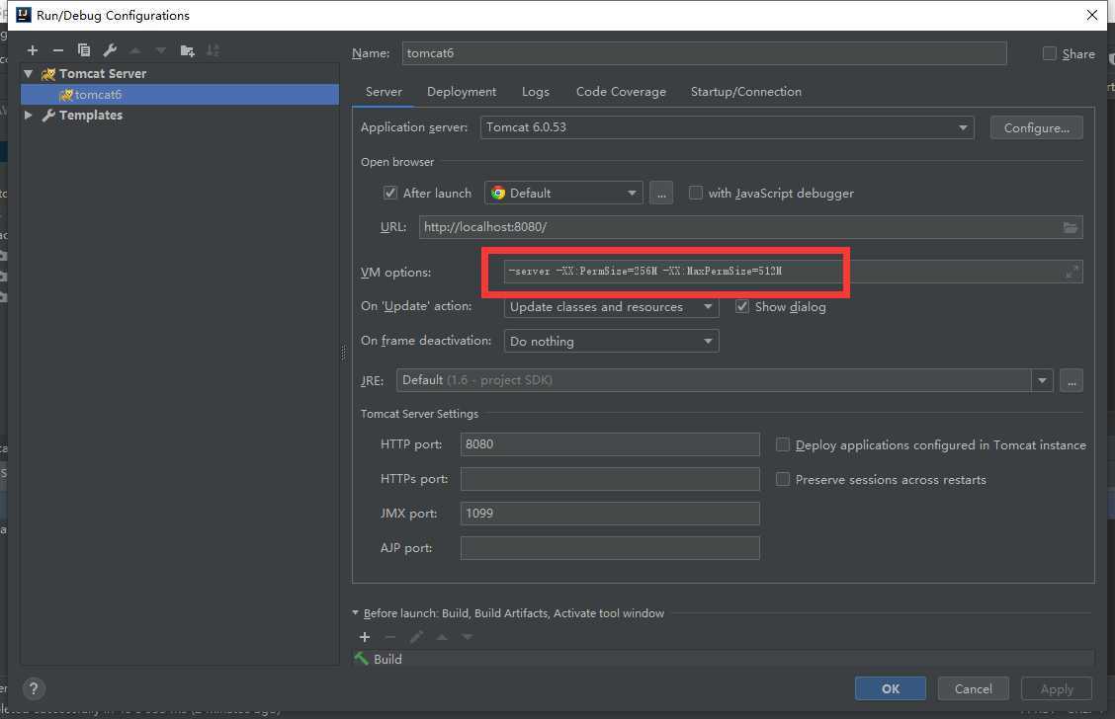1115x719 pixels.
Task: Collapse the Tomcat Server tree node
Action: point(29,74)
